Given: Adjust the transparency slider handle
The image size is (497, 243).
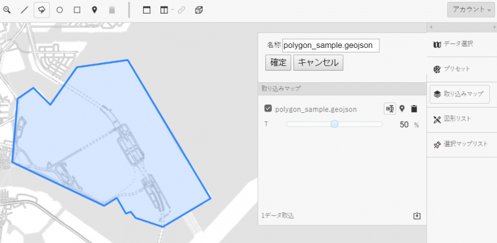Looking at the screenshot, I should [x=335, y=124].
